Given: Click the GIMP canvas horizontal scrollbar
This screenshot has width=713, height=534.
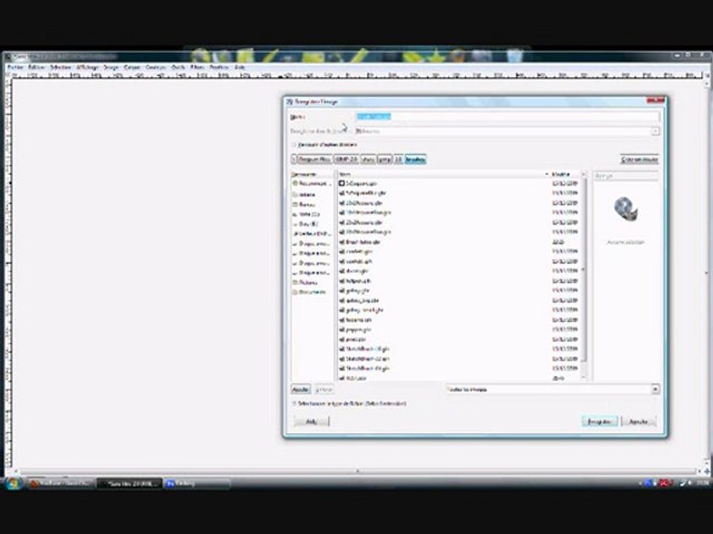Looking at the screenshot, I should tap(357, 472).
